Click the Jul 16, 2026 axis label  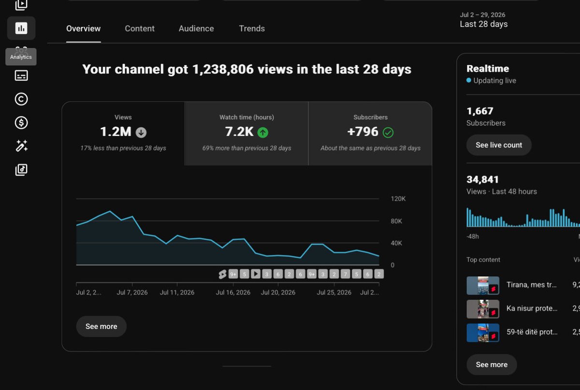click(x=233, y=292)
